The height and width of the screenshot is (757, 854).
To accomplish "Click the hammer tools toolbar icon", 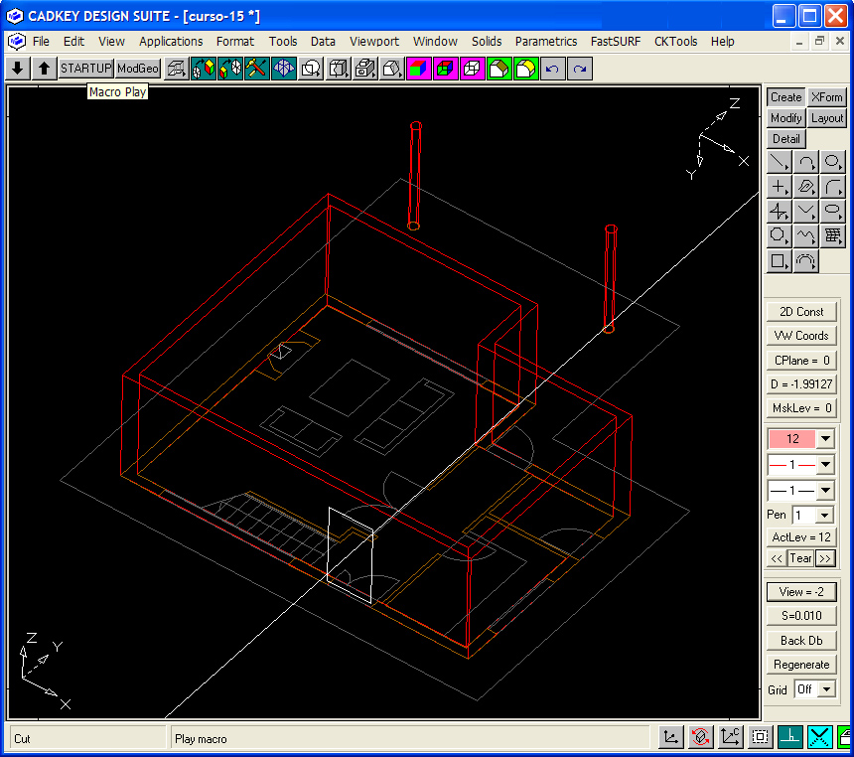I will [256, 69].
